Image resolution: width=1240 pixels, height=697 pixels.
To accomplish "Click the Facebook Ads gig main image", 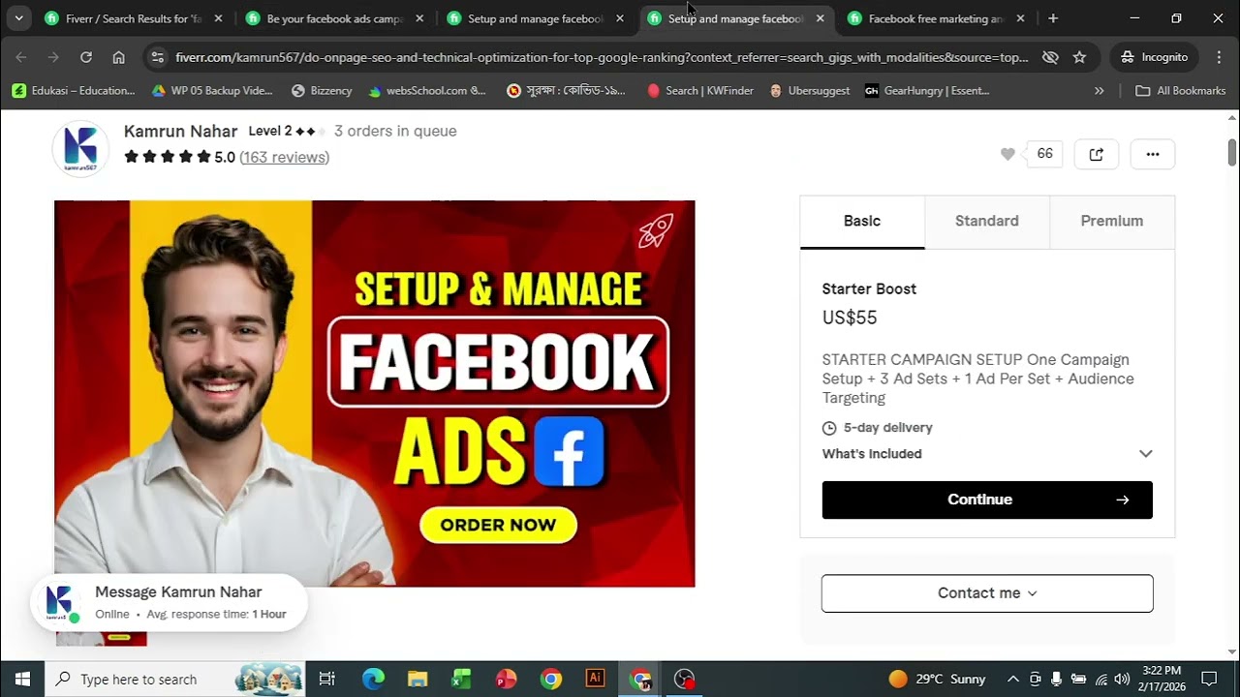I will pos(375,394).
